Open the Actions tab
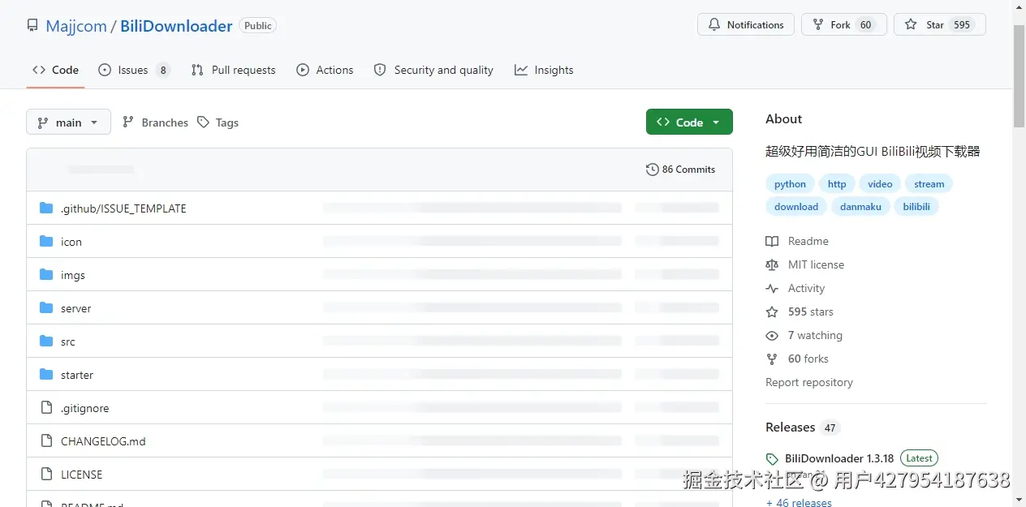 click(x=325, y=70)
